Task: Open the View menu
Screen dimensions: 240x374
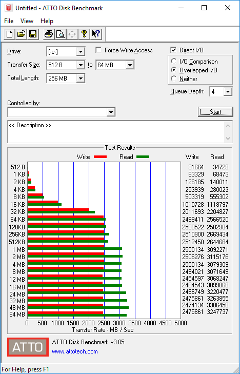Action: (27, 21)
